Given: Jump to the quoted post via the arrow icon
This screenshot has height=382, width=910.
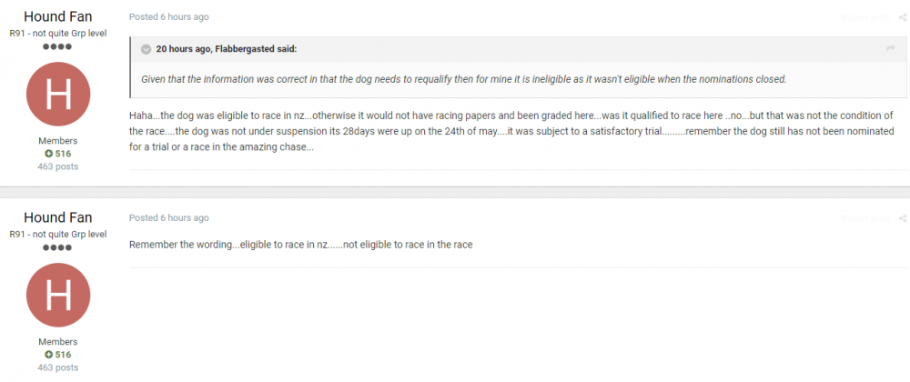Looking at the screenshot, I should pos(891,49).
